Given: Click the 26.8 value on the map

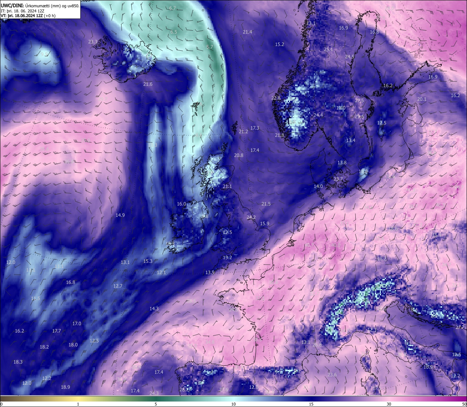Looking at the screenshot, I should tap(317, 345).
